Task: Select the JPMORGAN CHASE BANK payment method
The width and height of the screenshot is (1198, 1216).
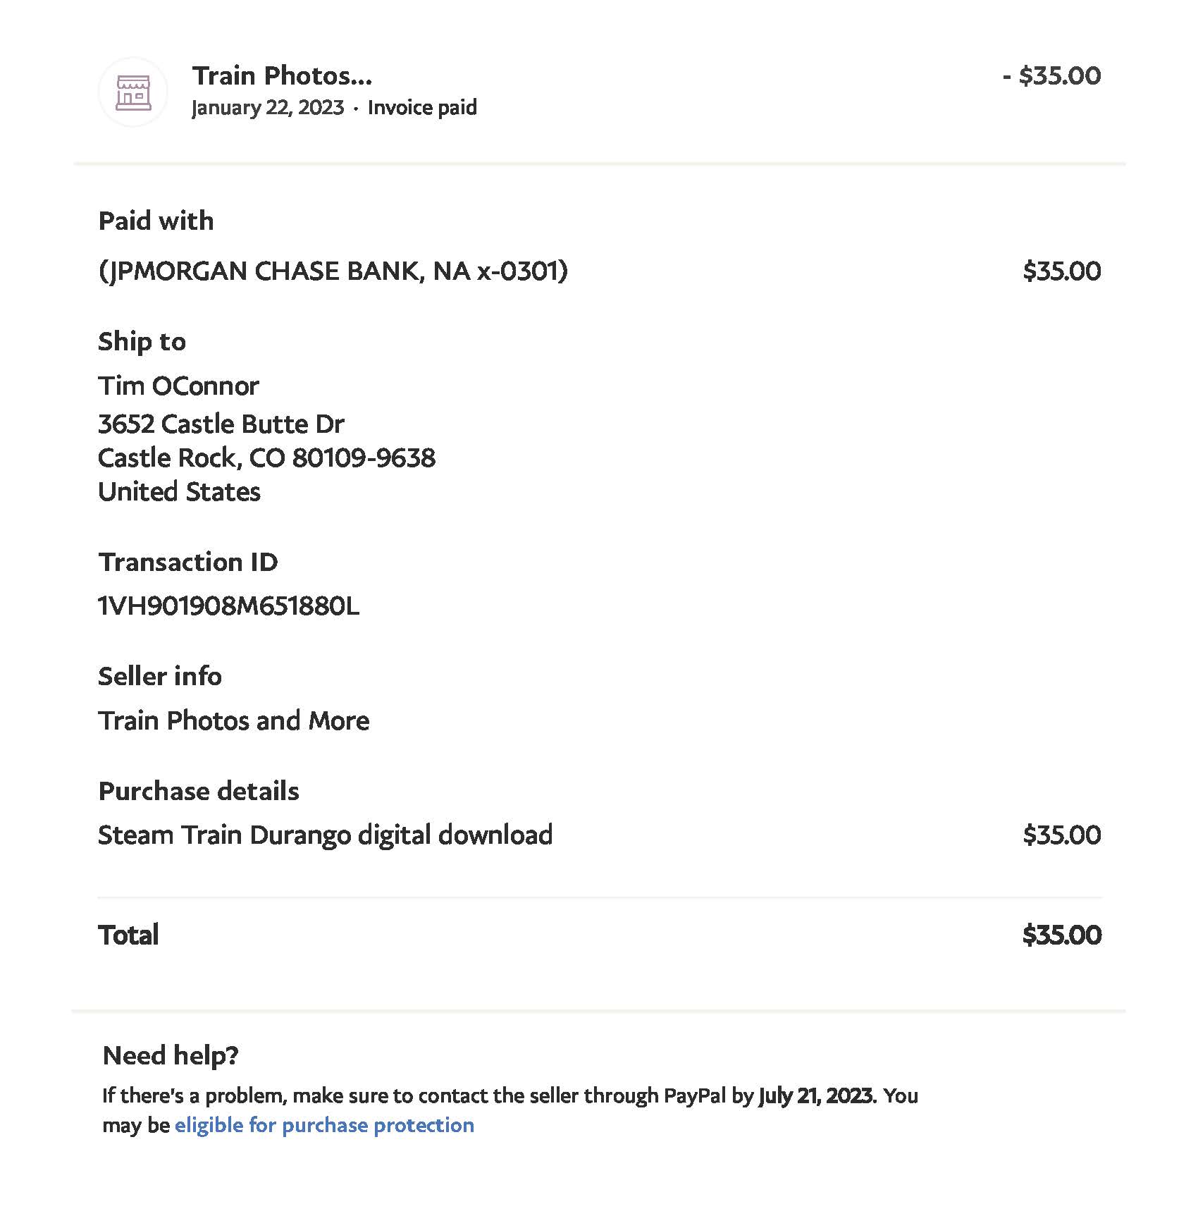Action: pyautogui.click(x=333, y=271)
